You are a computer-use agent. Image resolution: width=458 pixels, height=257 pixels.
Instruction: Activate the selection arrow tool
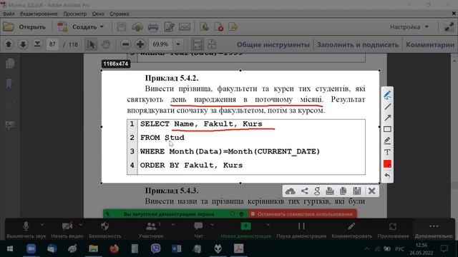tap(91, 44)
